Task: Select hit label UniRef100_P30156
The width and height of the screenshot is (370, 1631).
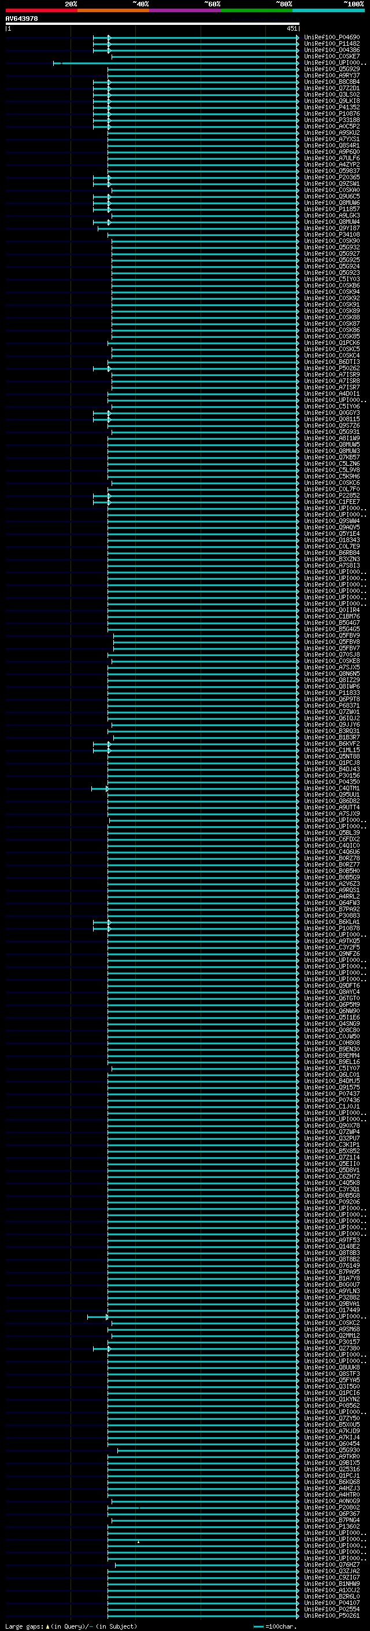Action: pos(332,776)
